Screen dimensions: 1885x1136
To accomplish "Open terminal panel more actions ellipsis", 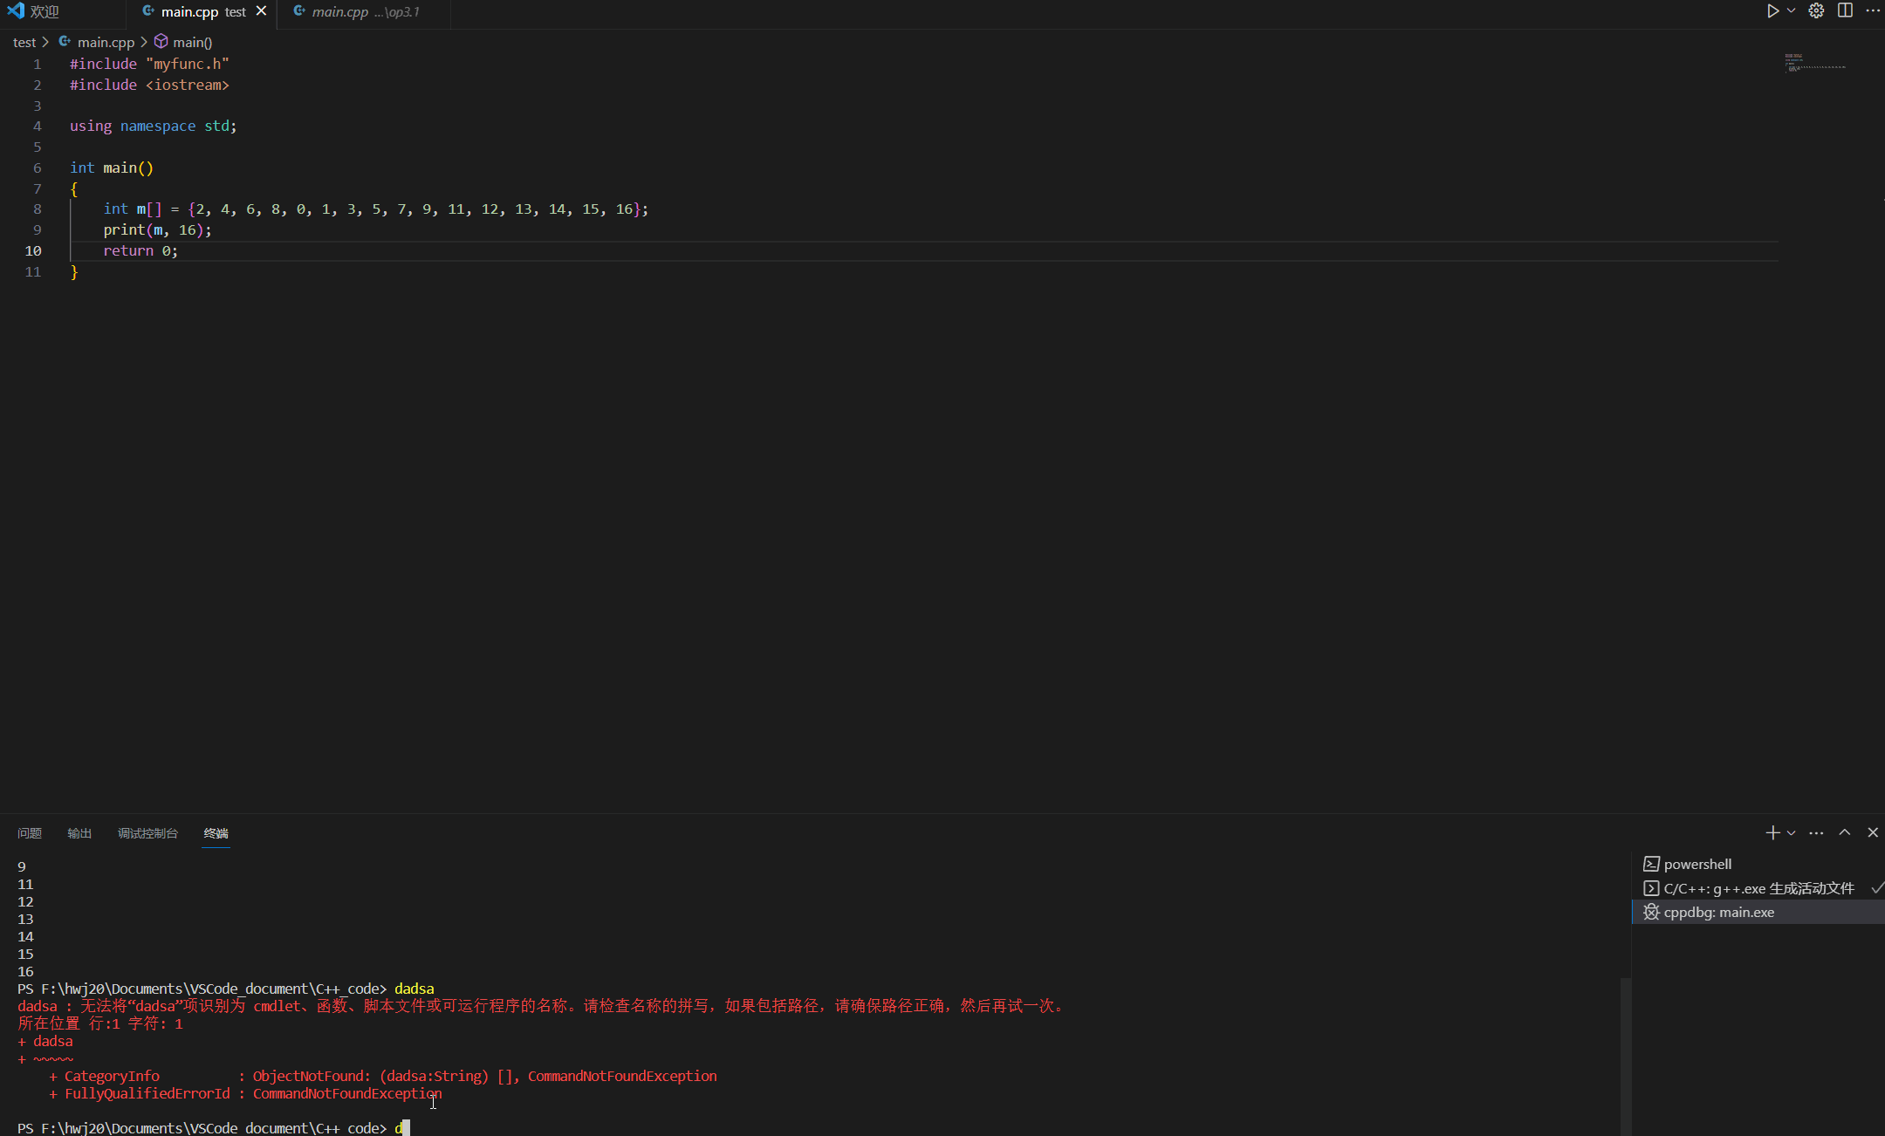I will [1816, 833].
